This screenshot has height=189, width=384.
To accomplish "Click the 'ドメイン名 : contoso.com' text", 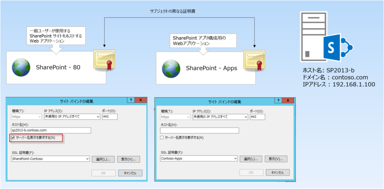I will tap(335, 77).
